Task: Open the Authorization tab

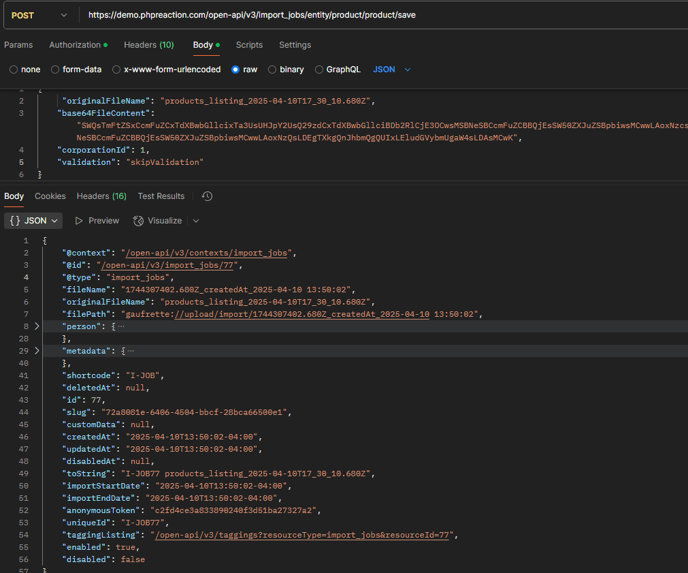Action: [78, 45]
